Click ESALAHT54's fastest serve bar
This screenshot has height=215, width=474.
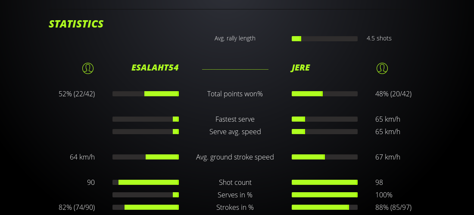click(x=146, y=119)
